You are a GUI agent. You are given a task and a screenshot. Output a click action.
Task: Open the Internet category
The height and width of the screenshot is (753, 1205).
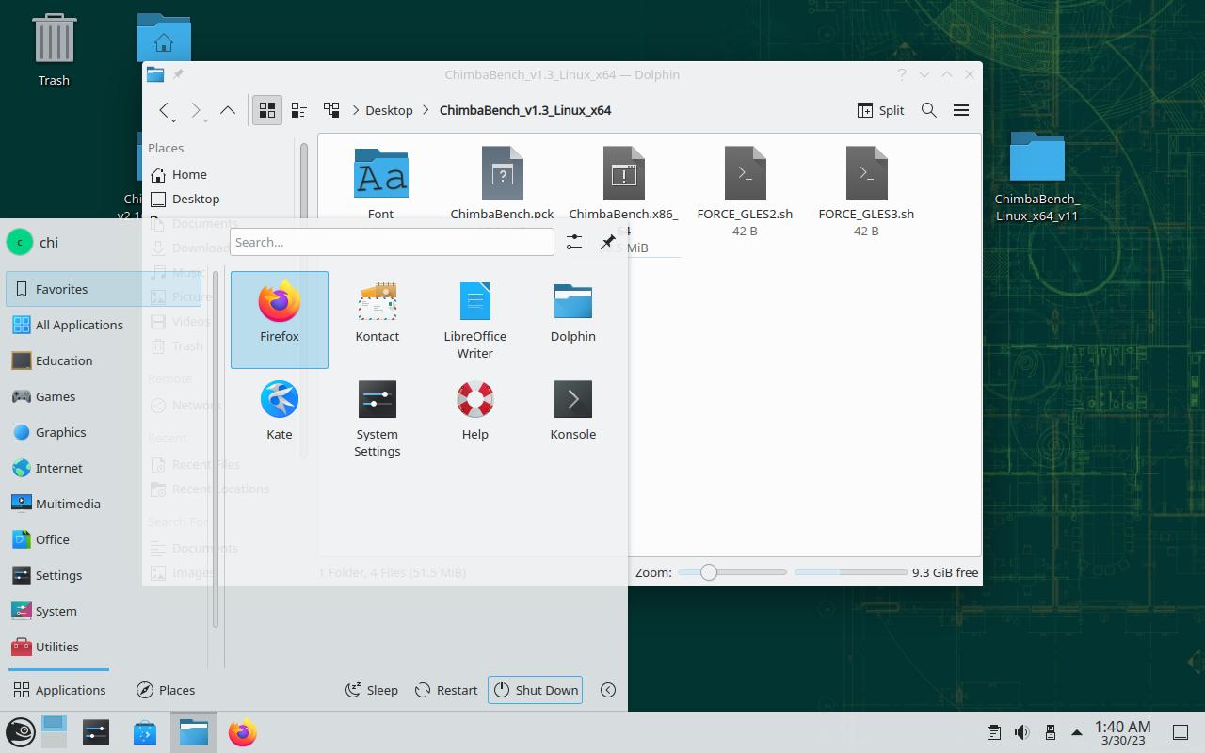[104, 468]
